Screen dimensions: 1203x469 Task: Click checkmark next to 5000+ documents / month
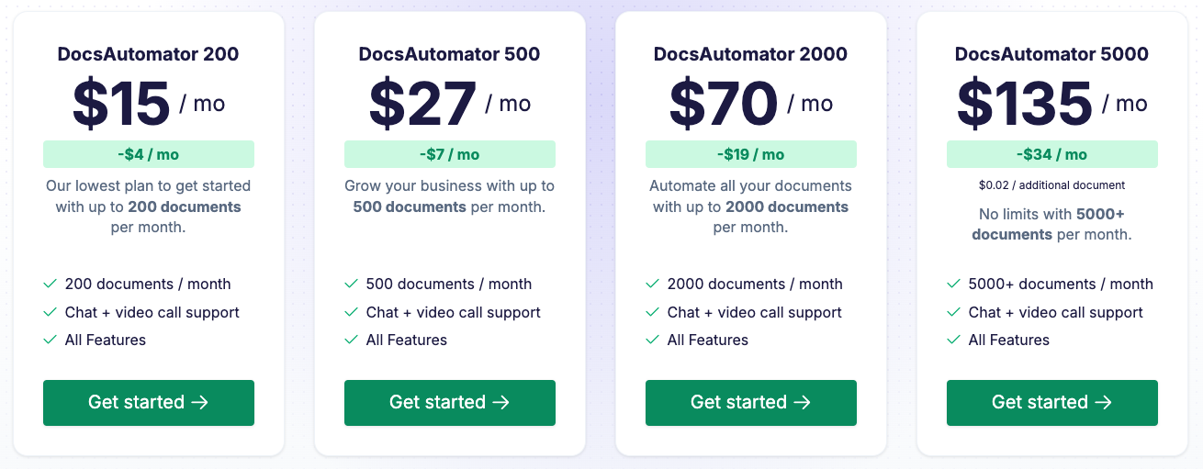(954, 285)
